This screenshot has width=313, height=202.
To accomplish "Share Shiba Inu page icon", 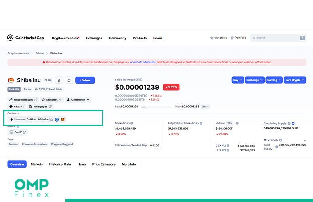I will (x=69, y=80).
